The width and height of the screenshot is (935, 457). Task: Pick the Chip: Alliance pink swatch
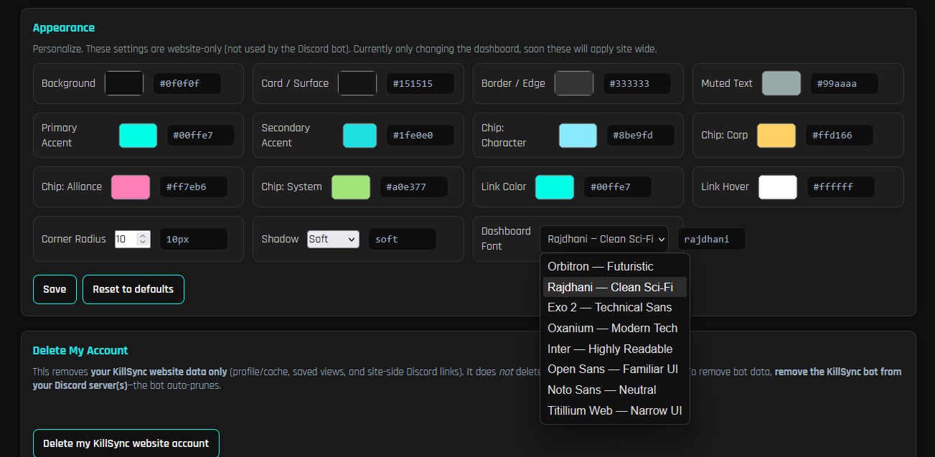click(131, 187)
